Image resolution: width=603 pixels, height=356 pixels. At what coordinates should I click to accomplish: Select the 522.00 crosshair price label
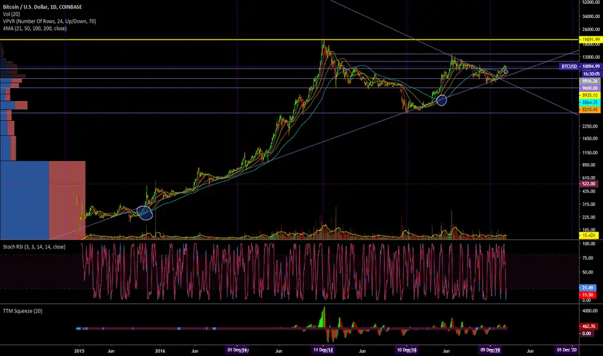pyautogui.click(x=588, y=184)
